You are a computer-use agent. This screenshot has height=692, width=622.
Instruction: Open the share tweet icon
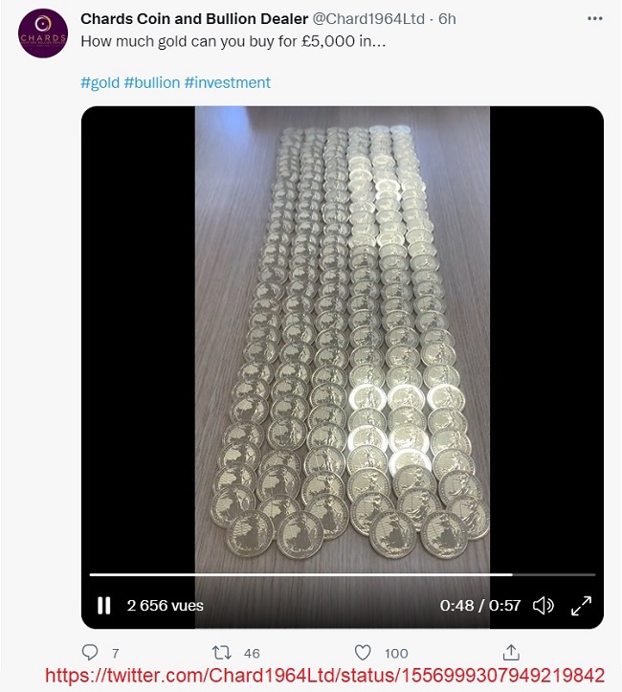(x=511, y=653)
